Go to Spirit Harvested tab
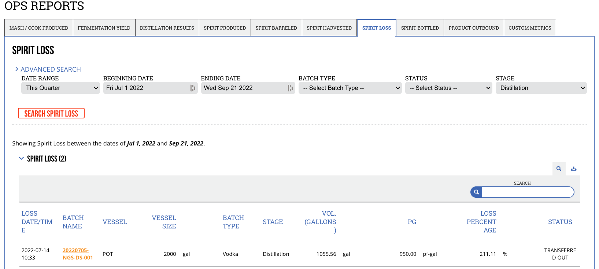This screenshot has height=269, width=599. click(329, 28)
